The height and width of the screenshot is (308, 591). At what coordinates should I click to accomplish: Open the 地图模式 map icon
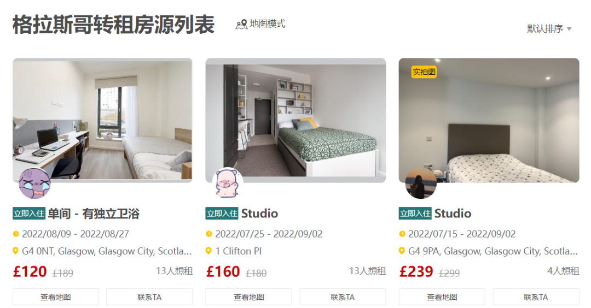[241, 25]
